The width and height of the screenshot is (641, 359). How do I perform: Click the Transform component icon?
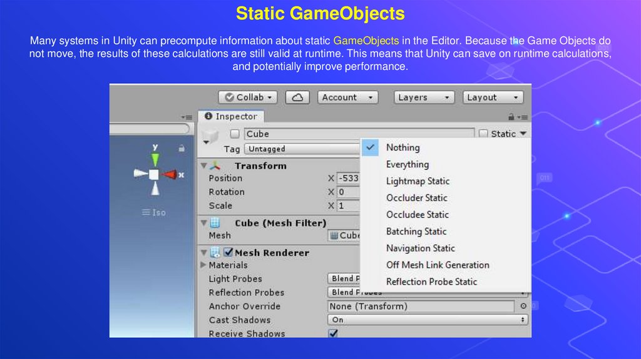215,165
